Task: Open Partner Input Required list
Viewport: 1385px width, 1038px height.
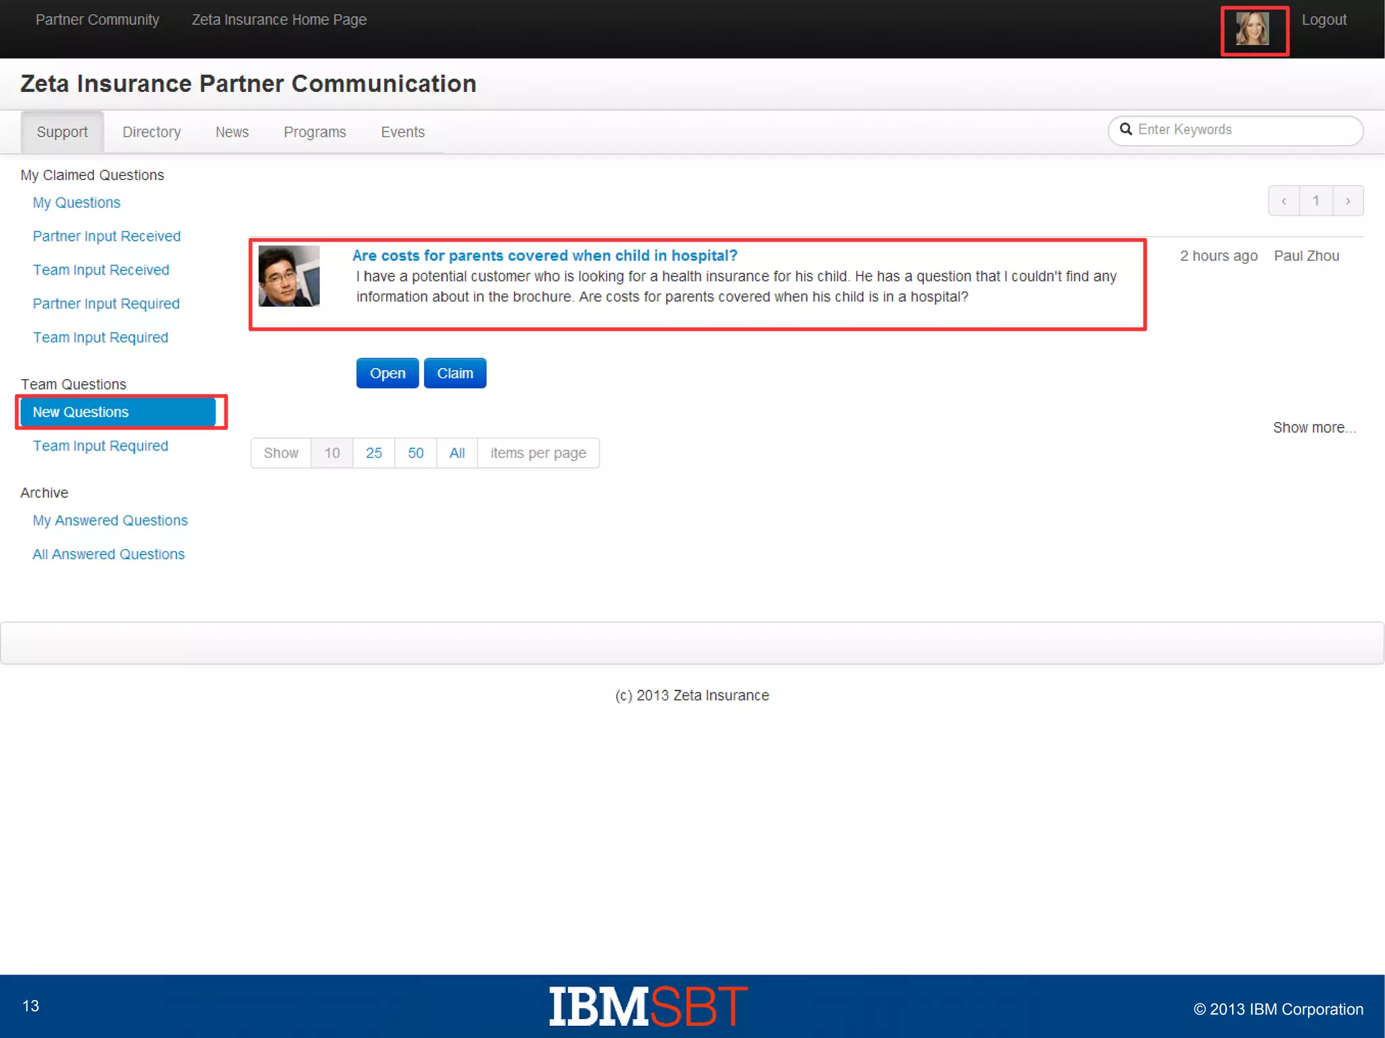Action: pyautogui.click(x=106, y=304)
